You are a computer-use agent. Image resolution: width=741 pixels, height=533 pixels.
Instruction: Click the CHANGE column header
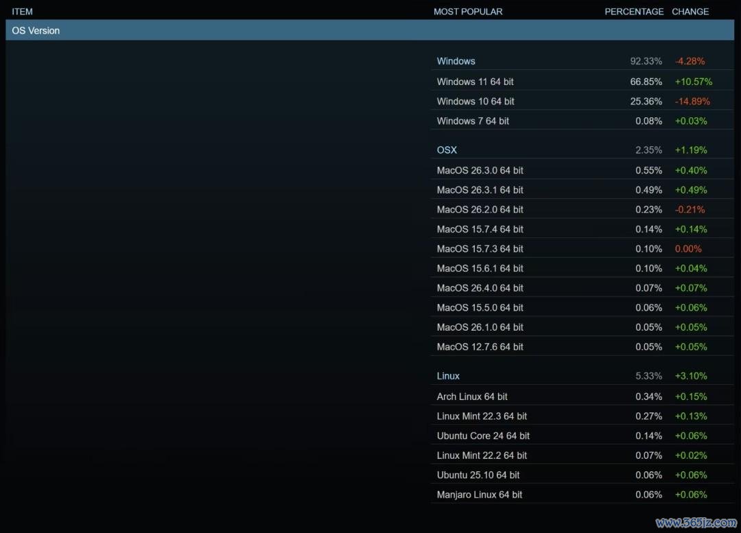pyautogui.click(x=690, y=12)
